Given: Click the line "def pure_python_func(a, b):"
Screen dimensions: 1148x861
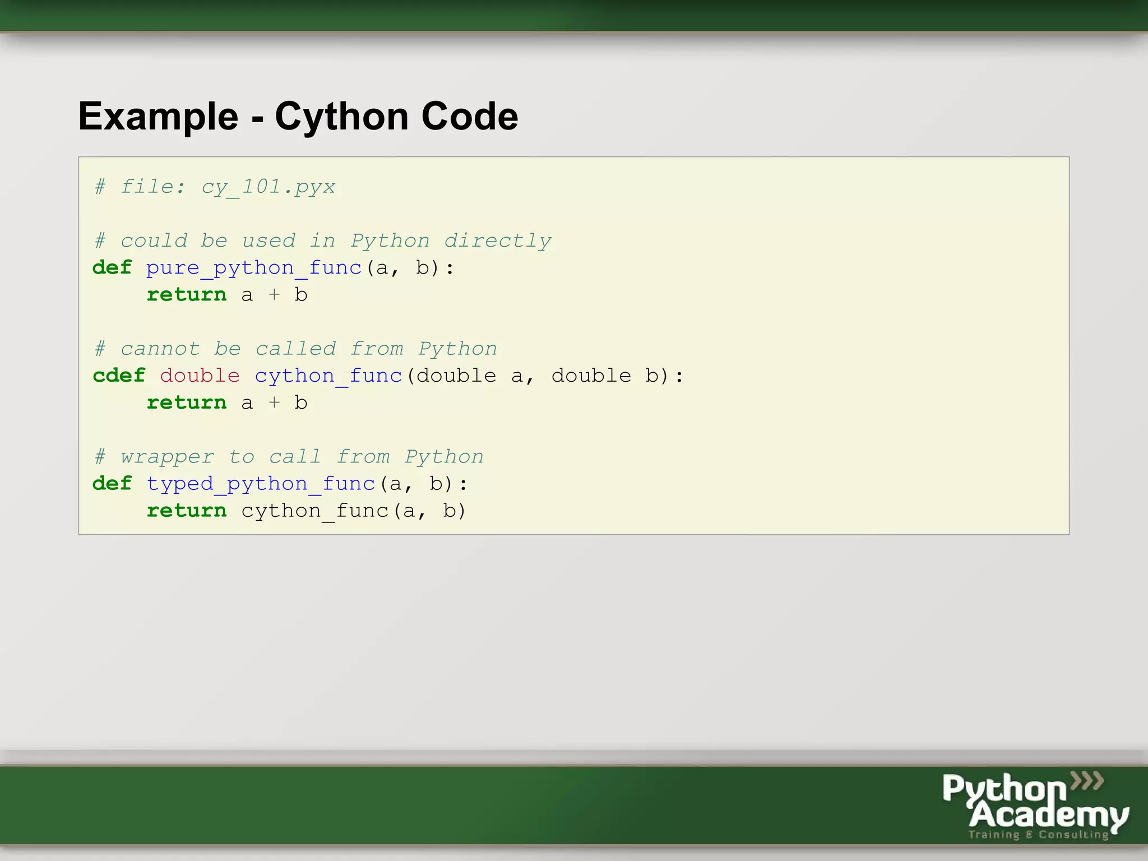Looking at the screenshot, I should pos(273,268).
